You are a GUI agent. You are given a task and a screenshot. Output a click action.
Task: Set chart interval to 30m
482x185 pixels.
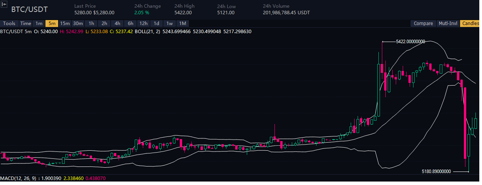78,24
